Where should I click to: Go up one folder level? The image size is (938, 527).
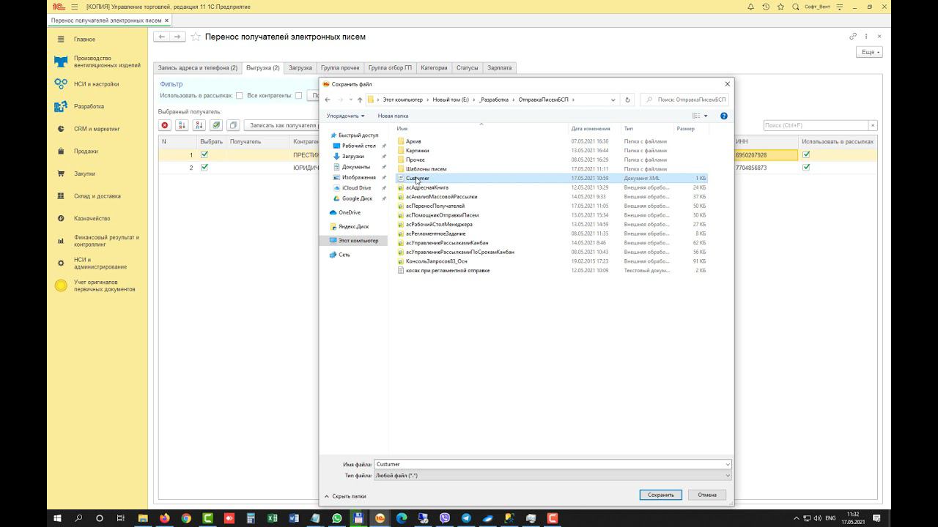click(359, 100)
